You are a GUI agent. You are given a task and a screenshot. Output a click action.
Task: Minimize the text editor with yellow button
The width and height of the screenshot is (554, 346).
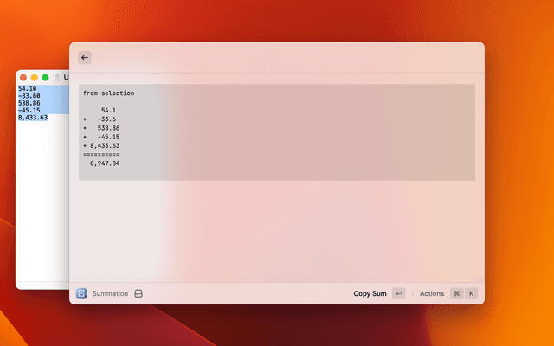pyautogui.click(x=35, y=78)
